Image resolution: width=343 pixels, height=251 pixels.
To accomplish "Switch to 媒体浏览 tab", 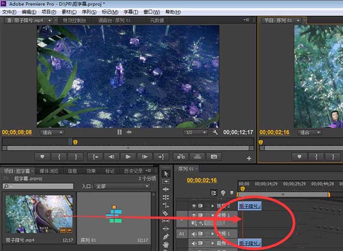I will 49,171.
